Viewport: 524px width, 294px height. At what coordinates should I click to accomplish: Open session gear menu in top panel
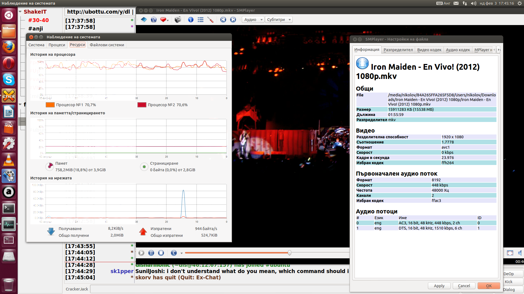pyautogui.click(x=519, y=3)
